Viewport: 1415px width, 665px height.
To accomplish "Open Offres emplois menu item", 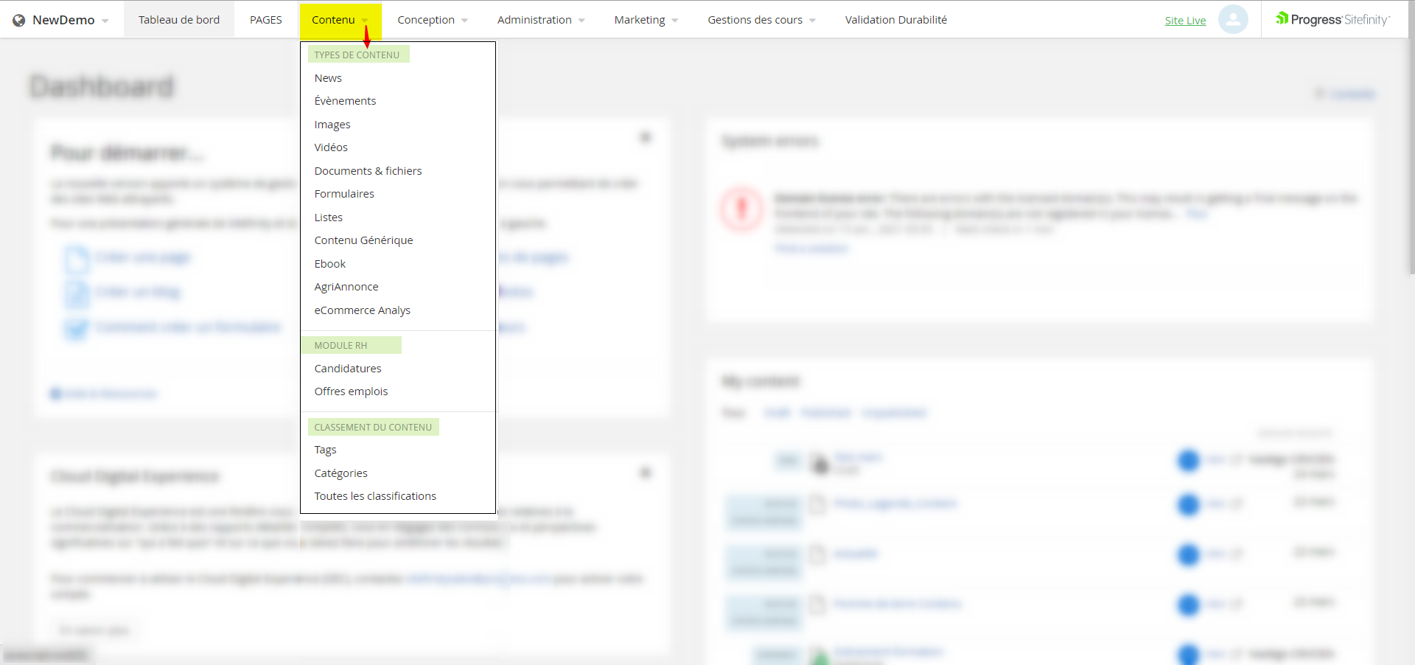I will point(351,391).
